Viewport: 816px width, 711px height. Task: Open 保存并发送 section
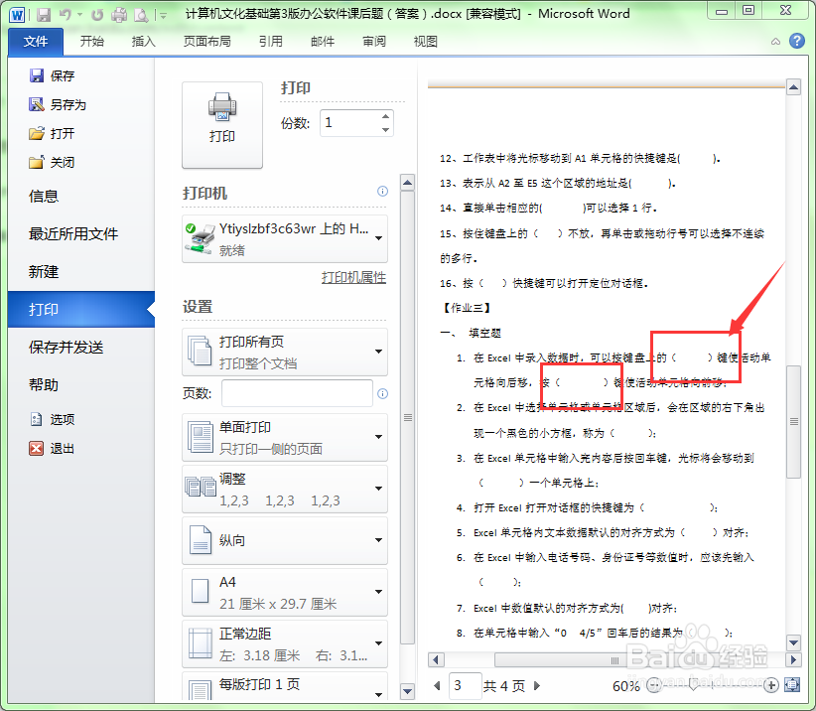[67, 347]
